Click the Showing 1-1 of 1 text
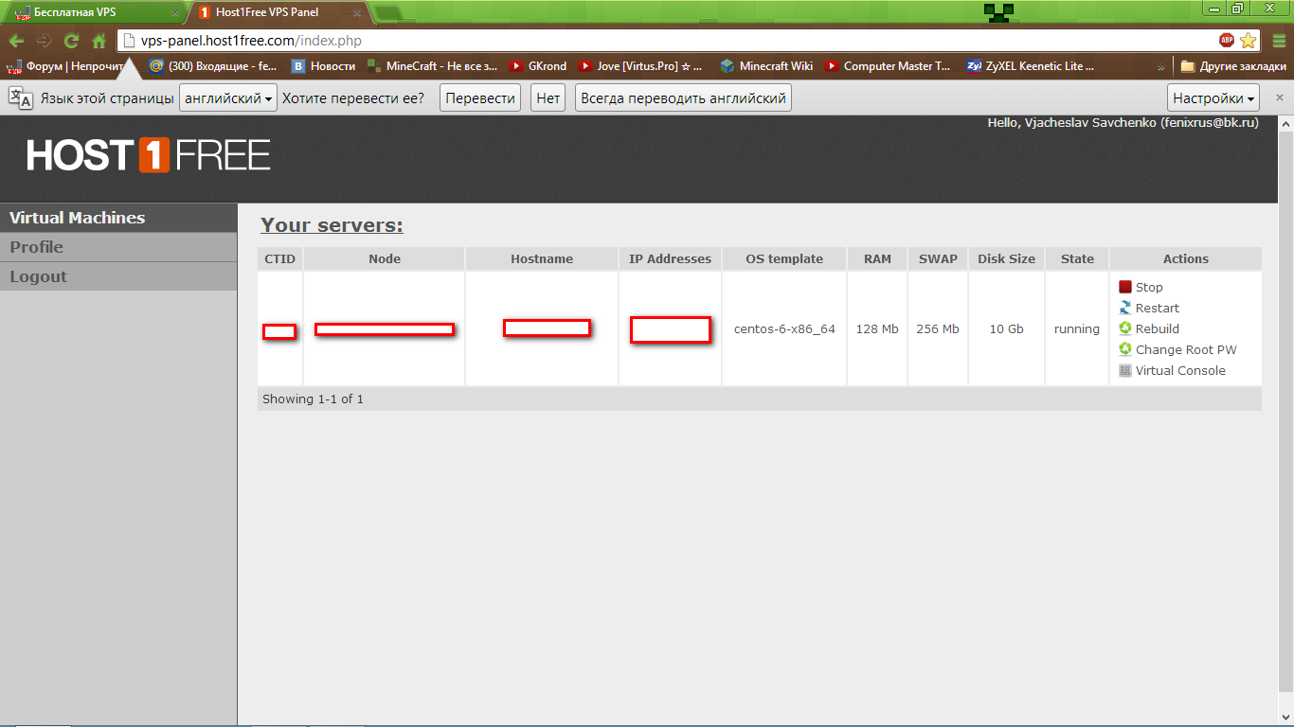The width and height of the screenshot is (1294, 727). [313, 399]
